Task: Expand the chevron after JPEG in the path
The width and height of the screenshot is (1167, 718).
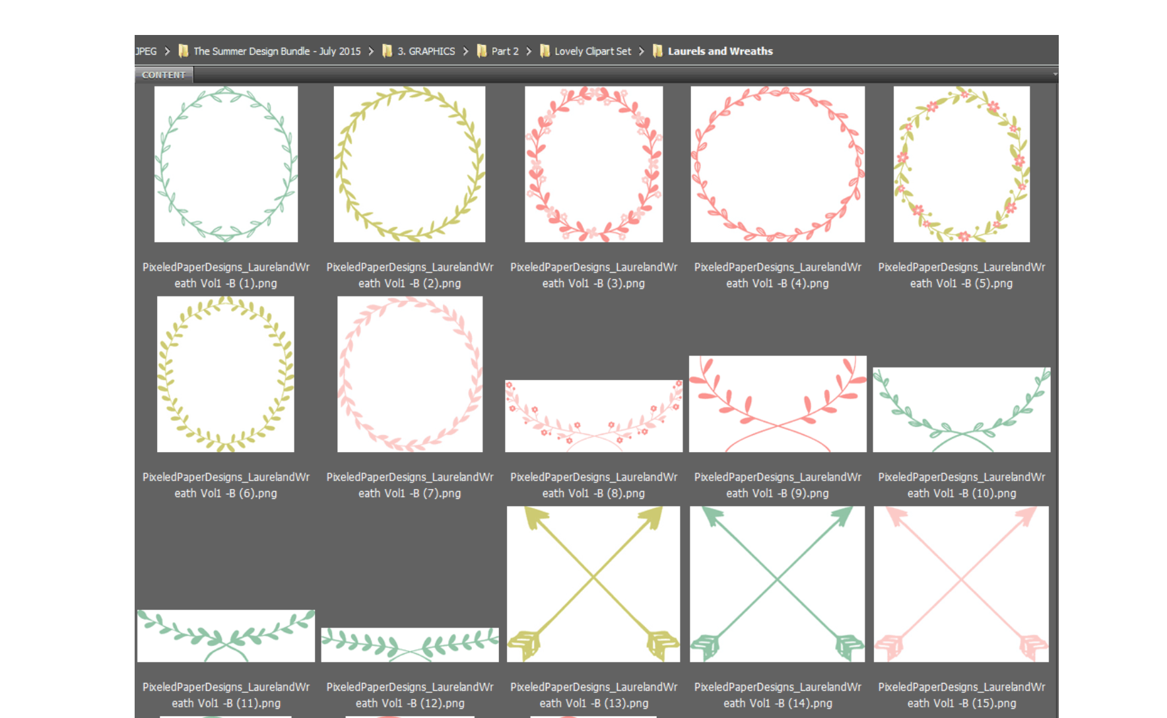Action: click(x=167, y=51)
